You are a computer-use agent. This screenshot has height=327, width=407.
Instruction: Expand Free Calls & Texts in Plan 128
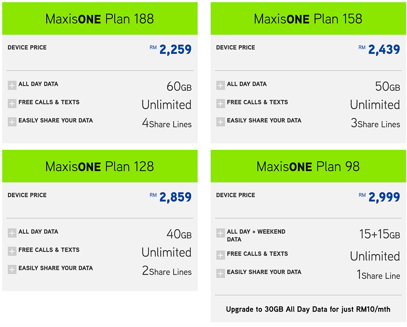click(12, 251)
